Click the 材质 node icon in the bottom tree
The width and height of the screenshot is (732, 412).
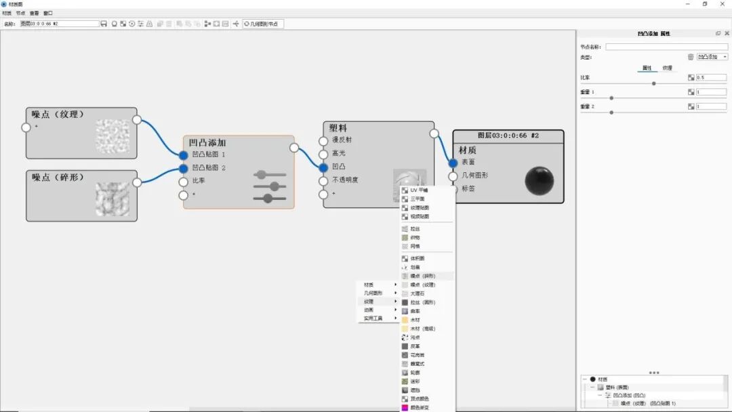tap(592, 379)
